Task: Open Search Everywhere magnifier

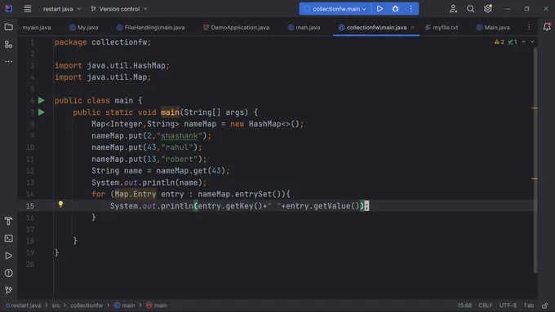Action: [x=470, y=9]
